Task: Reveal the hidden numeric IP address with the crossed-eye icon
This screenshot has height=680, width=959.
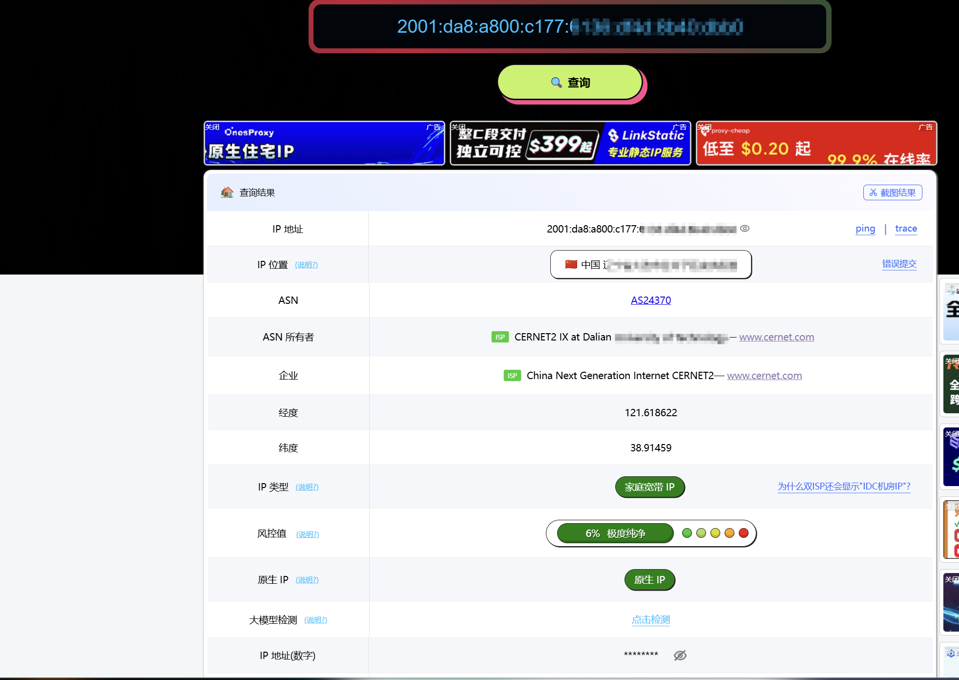Action: pyautogui.click(x=680, y=656)
